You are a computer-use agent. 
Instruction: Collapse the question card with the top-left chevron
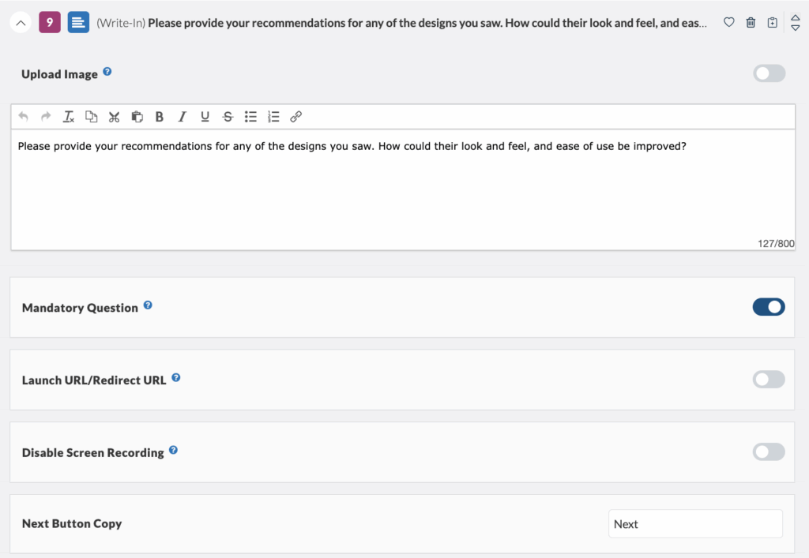pyautogui.click(x=21, y=23)
